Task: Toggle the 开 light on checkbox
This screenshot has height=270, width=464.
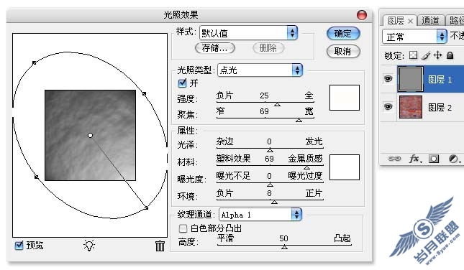Action: point(182,83)
